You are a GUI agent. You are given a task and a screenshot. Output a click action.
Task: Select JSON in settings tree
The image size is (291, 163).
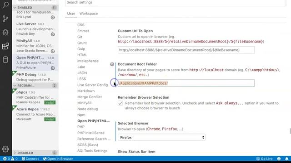[82, 73]
